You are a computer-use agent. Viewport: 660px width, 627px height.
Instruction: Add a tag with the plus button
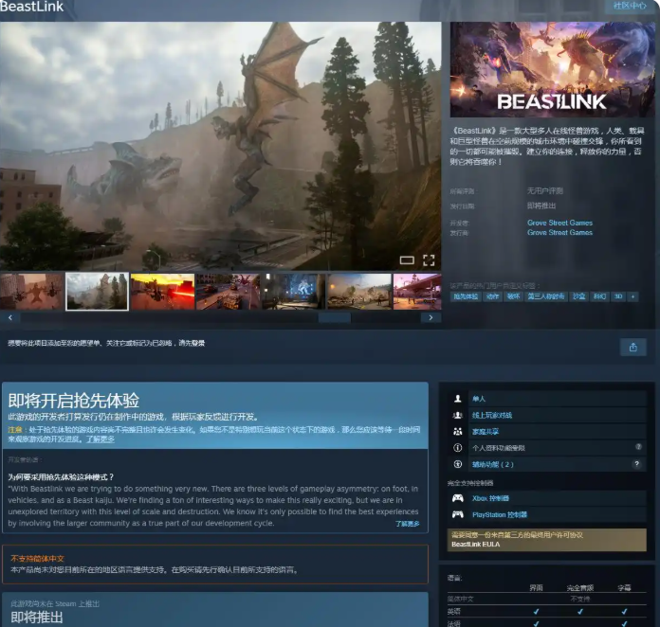[632, 296]
